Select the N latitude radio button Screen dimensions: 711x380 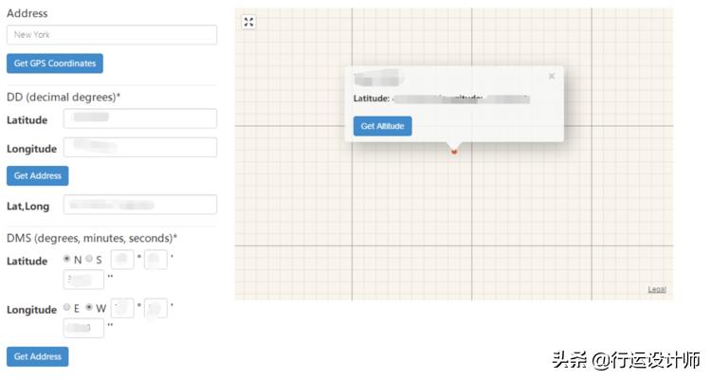[x=66, y=259]
